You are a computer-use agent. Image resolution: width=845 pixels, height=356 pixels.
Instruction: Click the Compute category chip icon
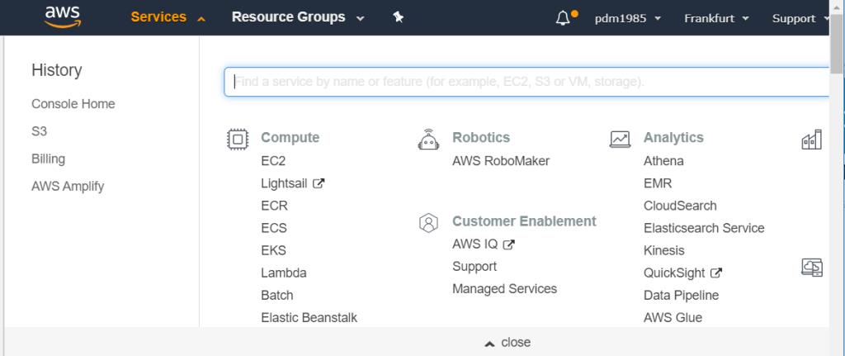[x=238, y=139]
